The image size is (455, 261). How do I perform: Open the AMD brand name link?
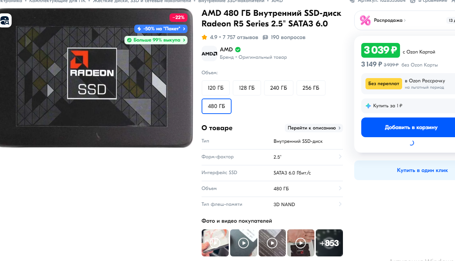(226, 50)
